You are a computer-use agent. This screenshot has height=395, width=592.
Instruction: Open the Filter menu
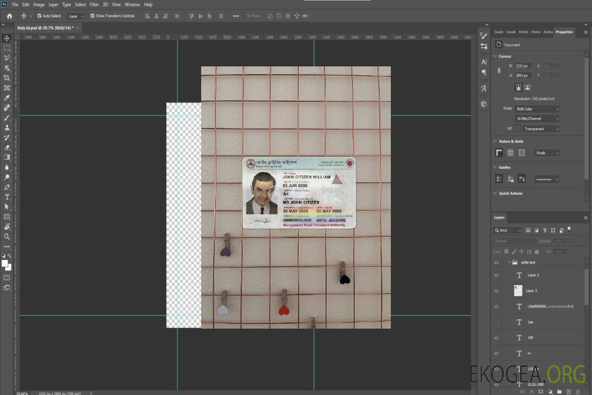coord(94,4)
